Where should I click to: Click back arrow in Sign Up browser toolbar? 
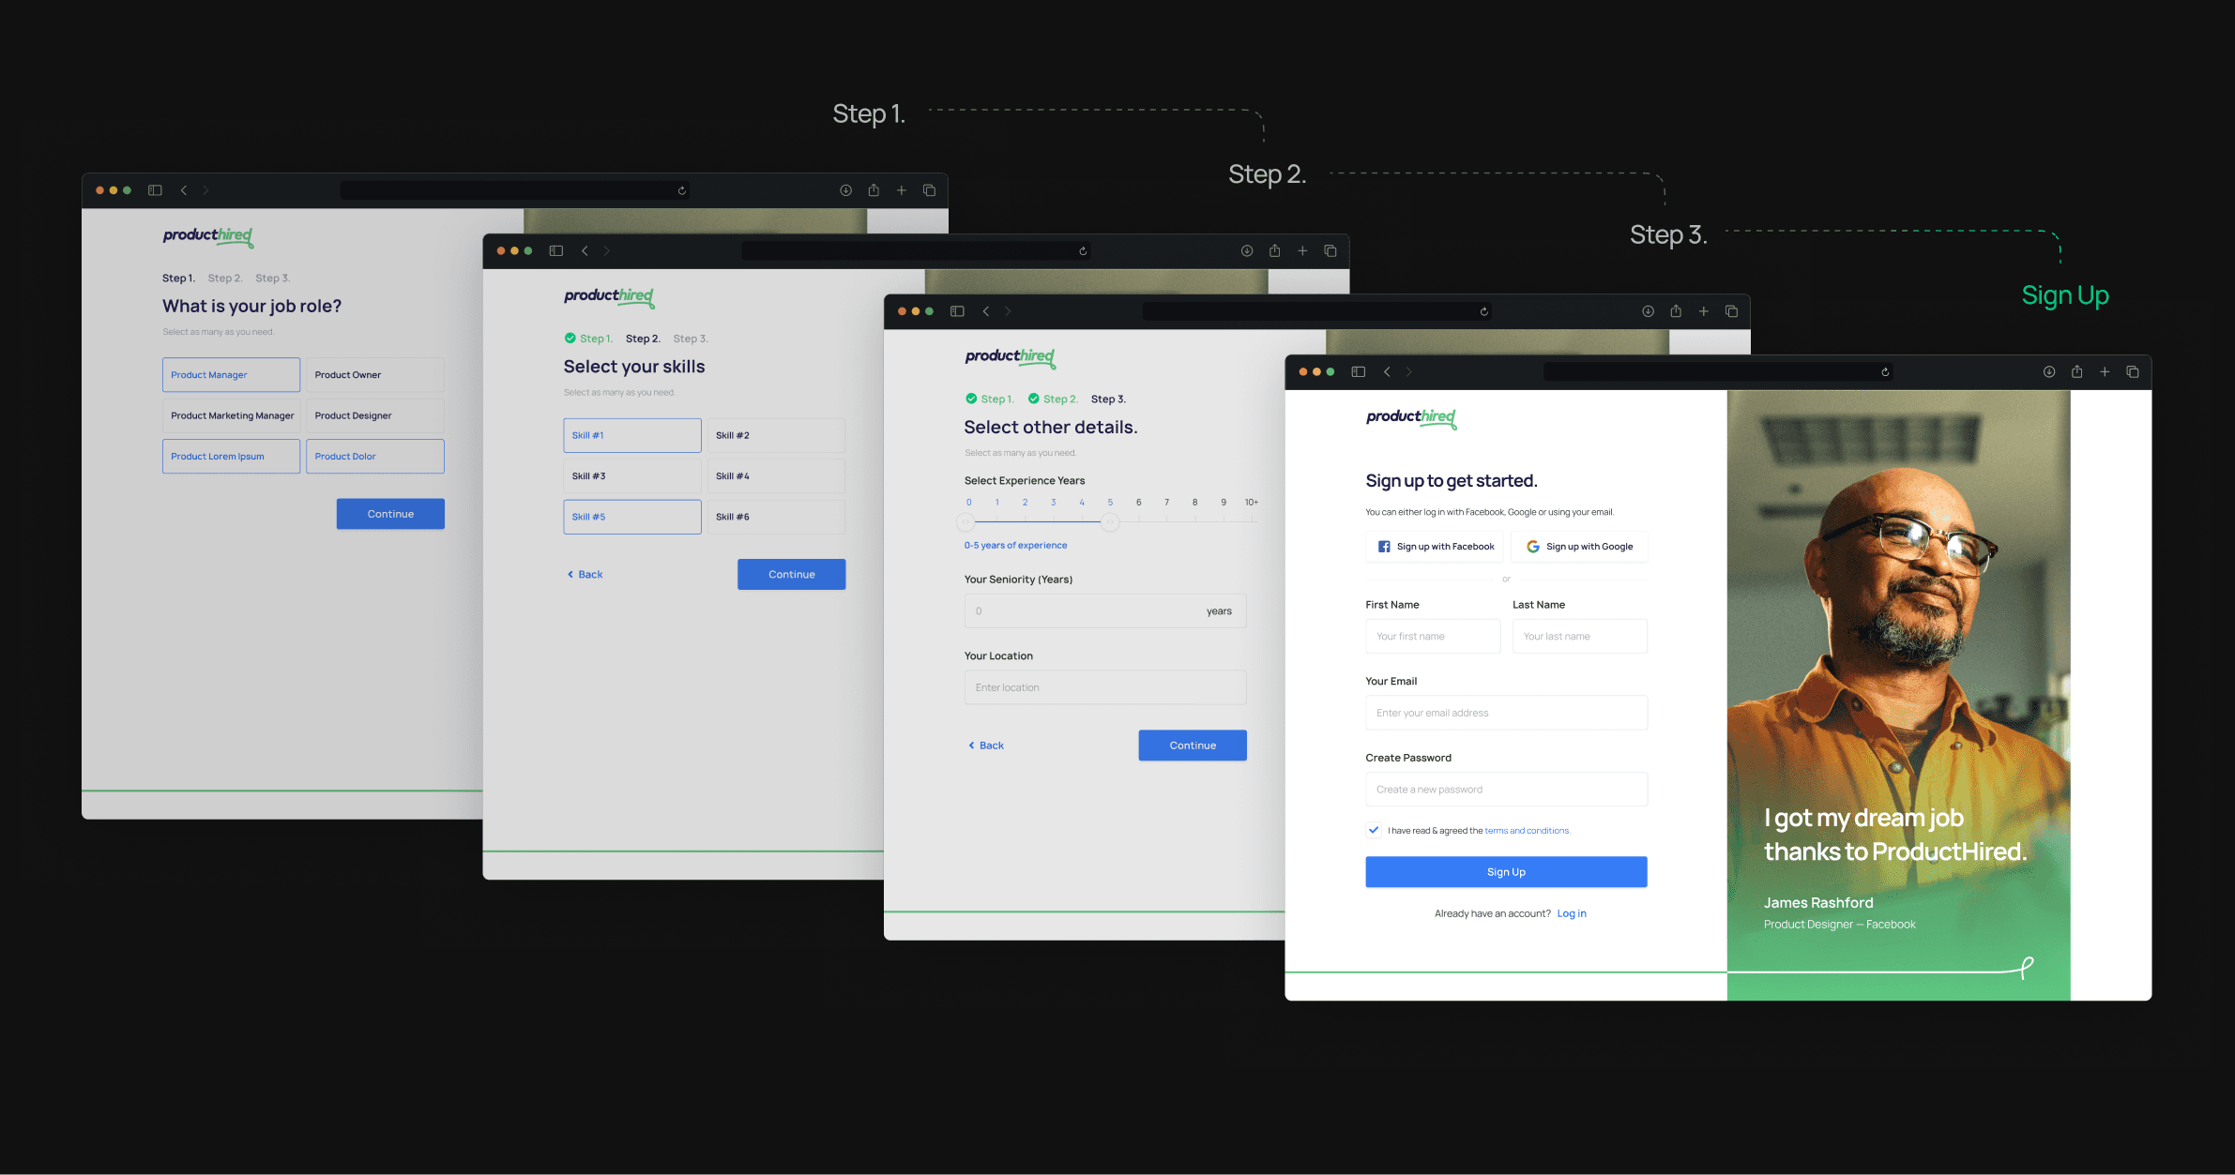point(1387,372)
